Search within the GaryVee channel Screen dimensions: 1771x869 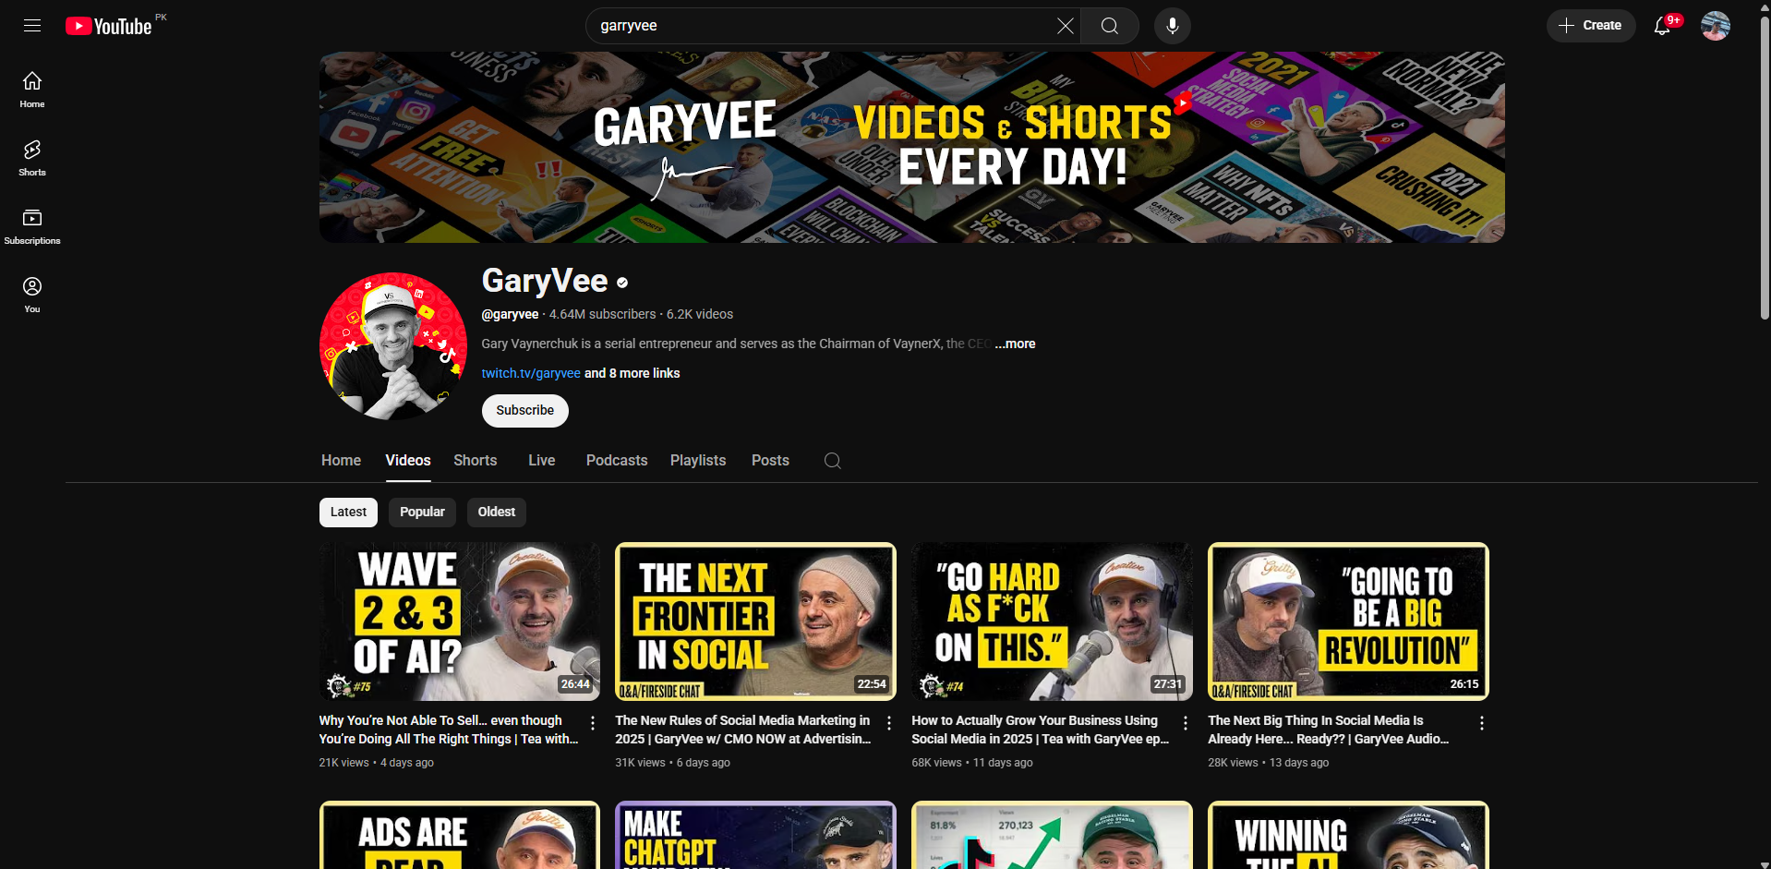(833, 461)
